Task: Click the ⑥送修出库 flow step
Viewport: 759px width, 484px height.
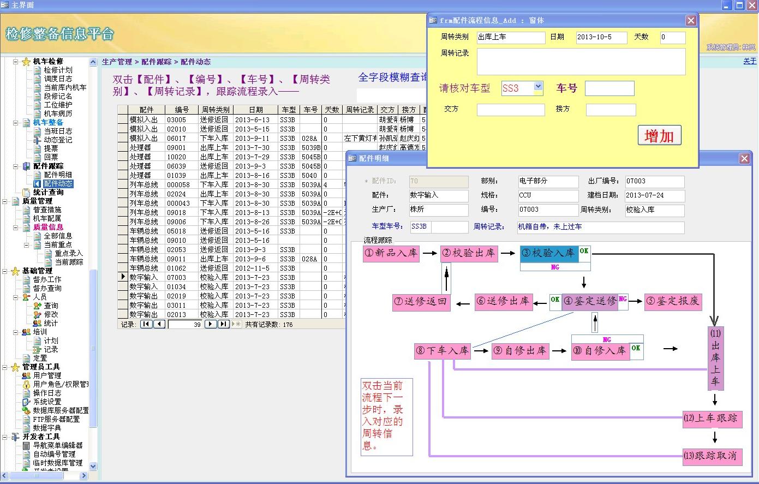Action: tap(504, 301)
